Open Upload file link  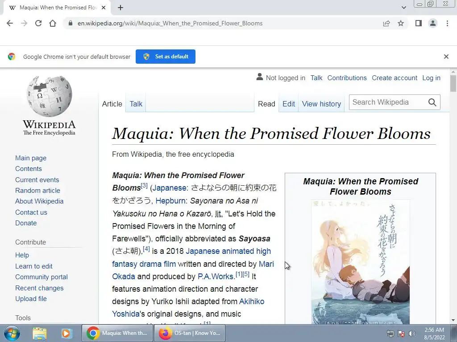[31, 299]
